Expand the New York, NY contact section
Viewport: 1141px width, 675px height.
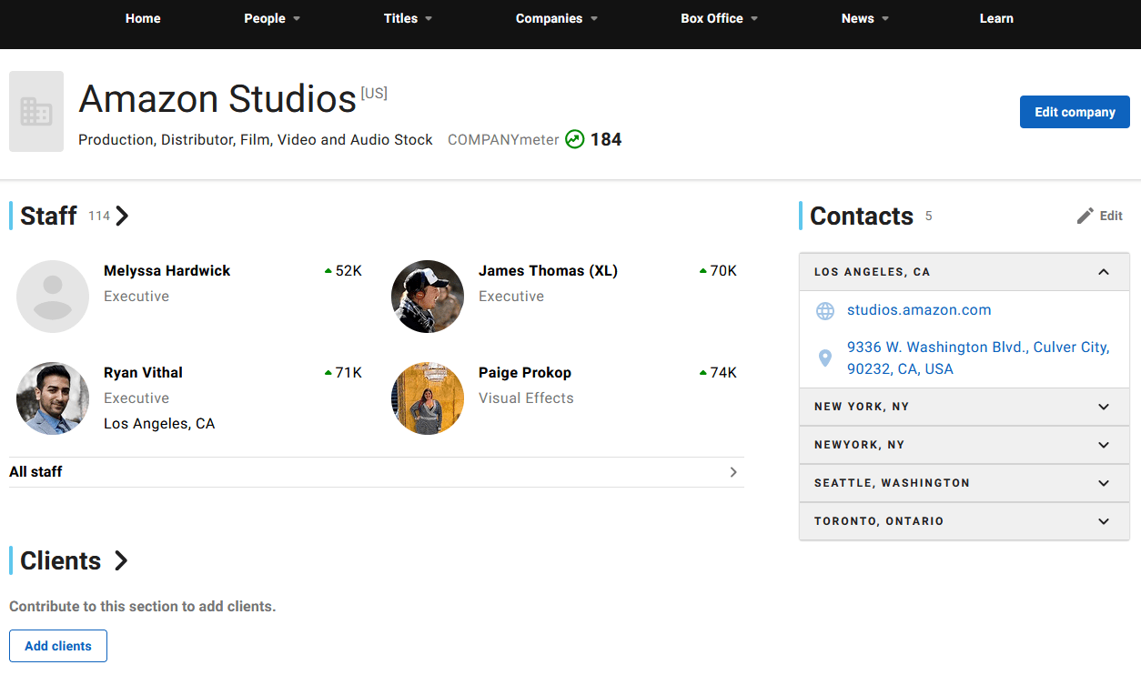[1104, 407]
